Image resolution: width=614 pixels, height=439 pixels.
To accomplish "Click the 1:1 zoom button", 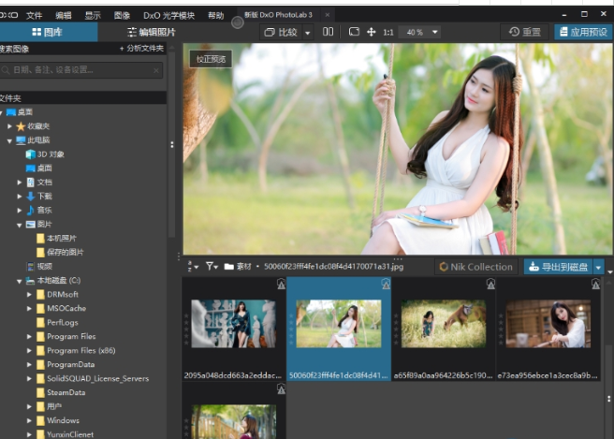I will [387, 32].
